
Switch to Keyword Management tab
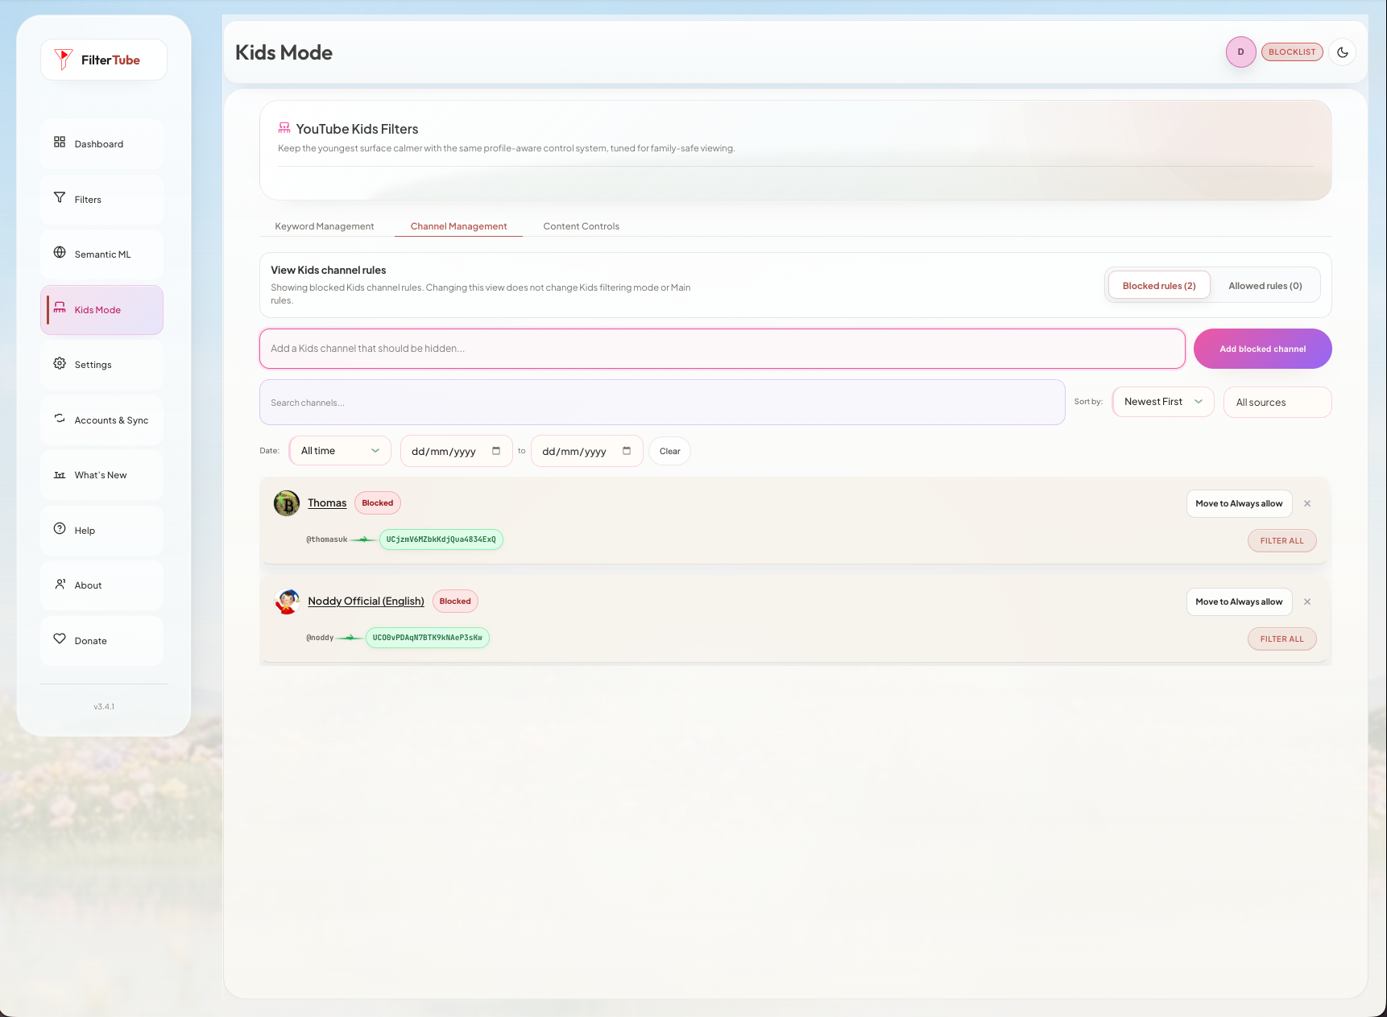[325, 226]
